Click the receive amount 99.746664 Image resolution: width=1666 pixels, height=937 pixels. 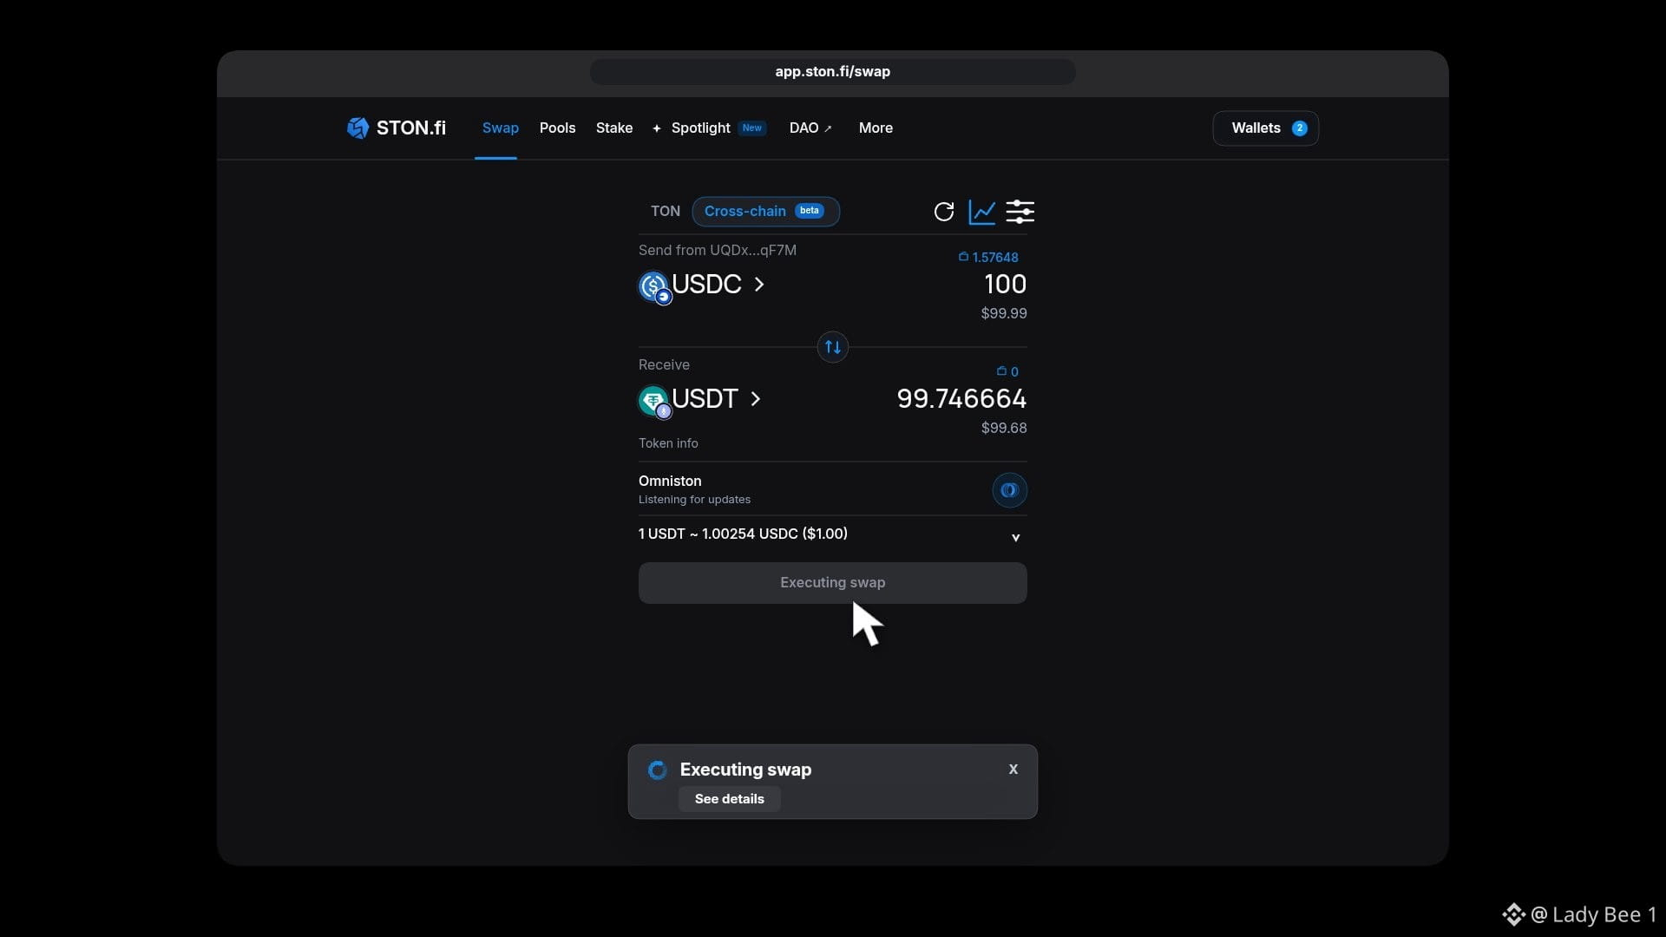(x=961, y=399)
